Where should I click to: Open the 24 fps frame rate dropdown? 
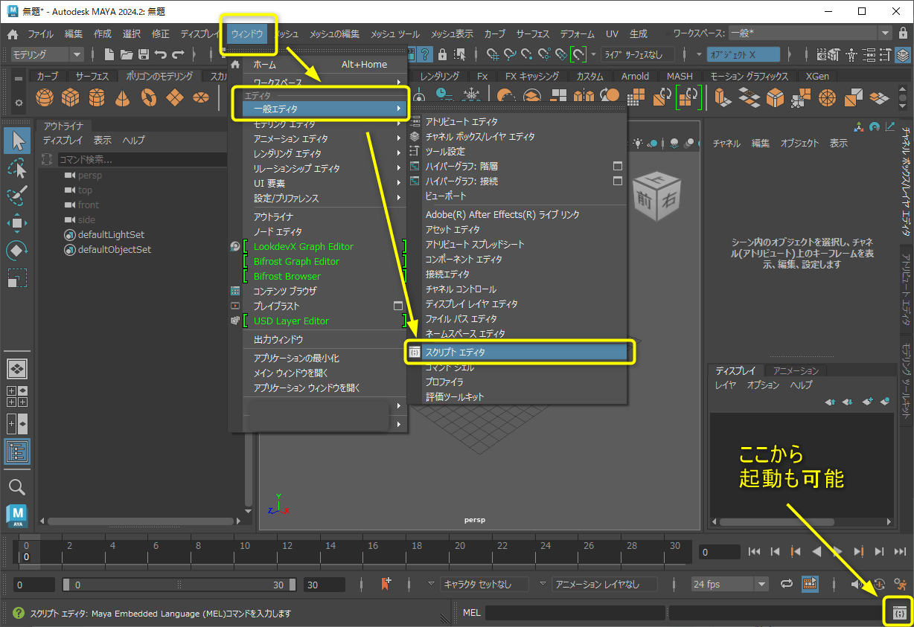click(729, 585)
